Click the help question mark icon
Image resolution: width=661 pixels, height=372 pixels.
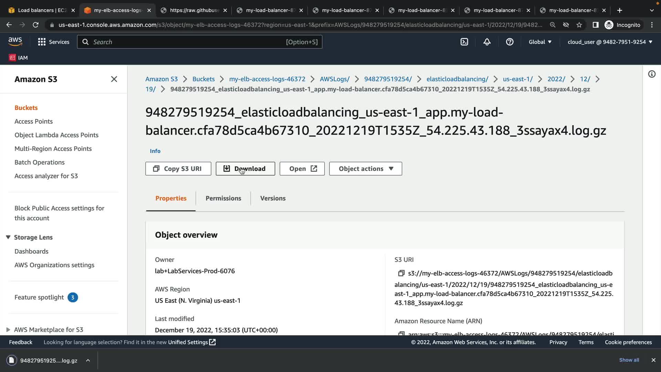pyautogui.click(x=510, y=42)
